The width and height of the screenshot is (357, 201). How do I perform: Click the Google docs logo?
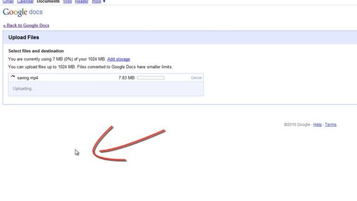22,12
